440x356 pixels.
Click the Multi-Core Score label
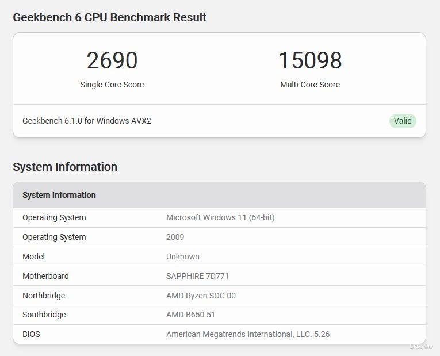(x=310, y=85)
